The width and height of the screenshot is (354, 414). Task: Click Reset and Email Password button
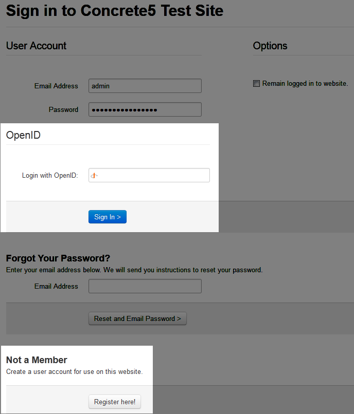click(137, 318)
